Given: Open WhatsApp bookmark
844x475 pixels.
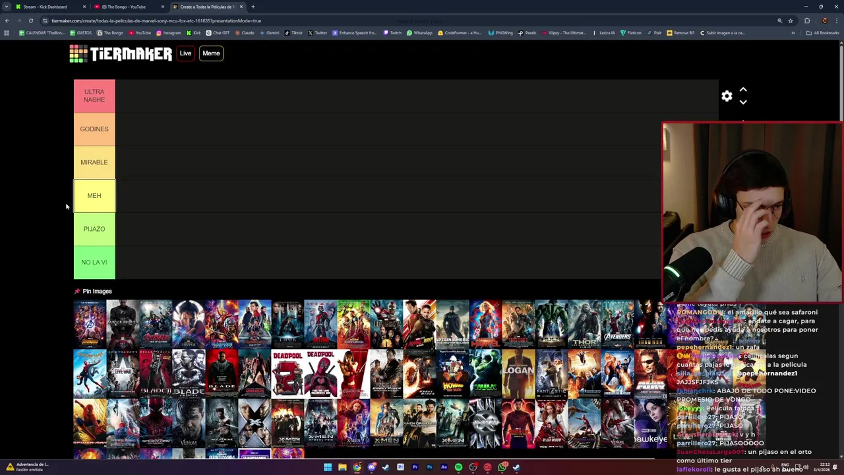Looking at the screenshot, I should (420, 33).
